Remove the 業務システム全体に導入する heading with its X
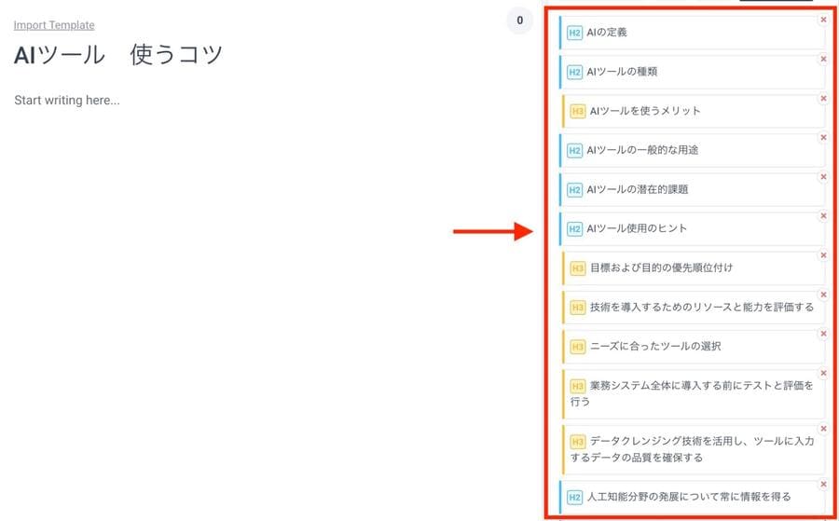 [x=823, y=373]
